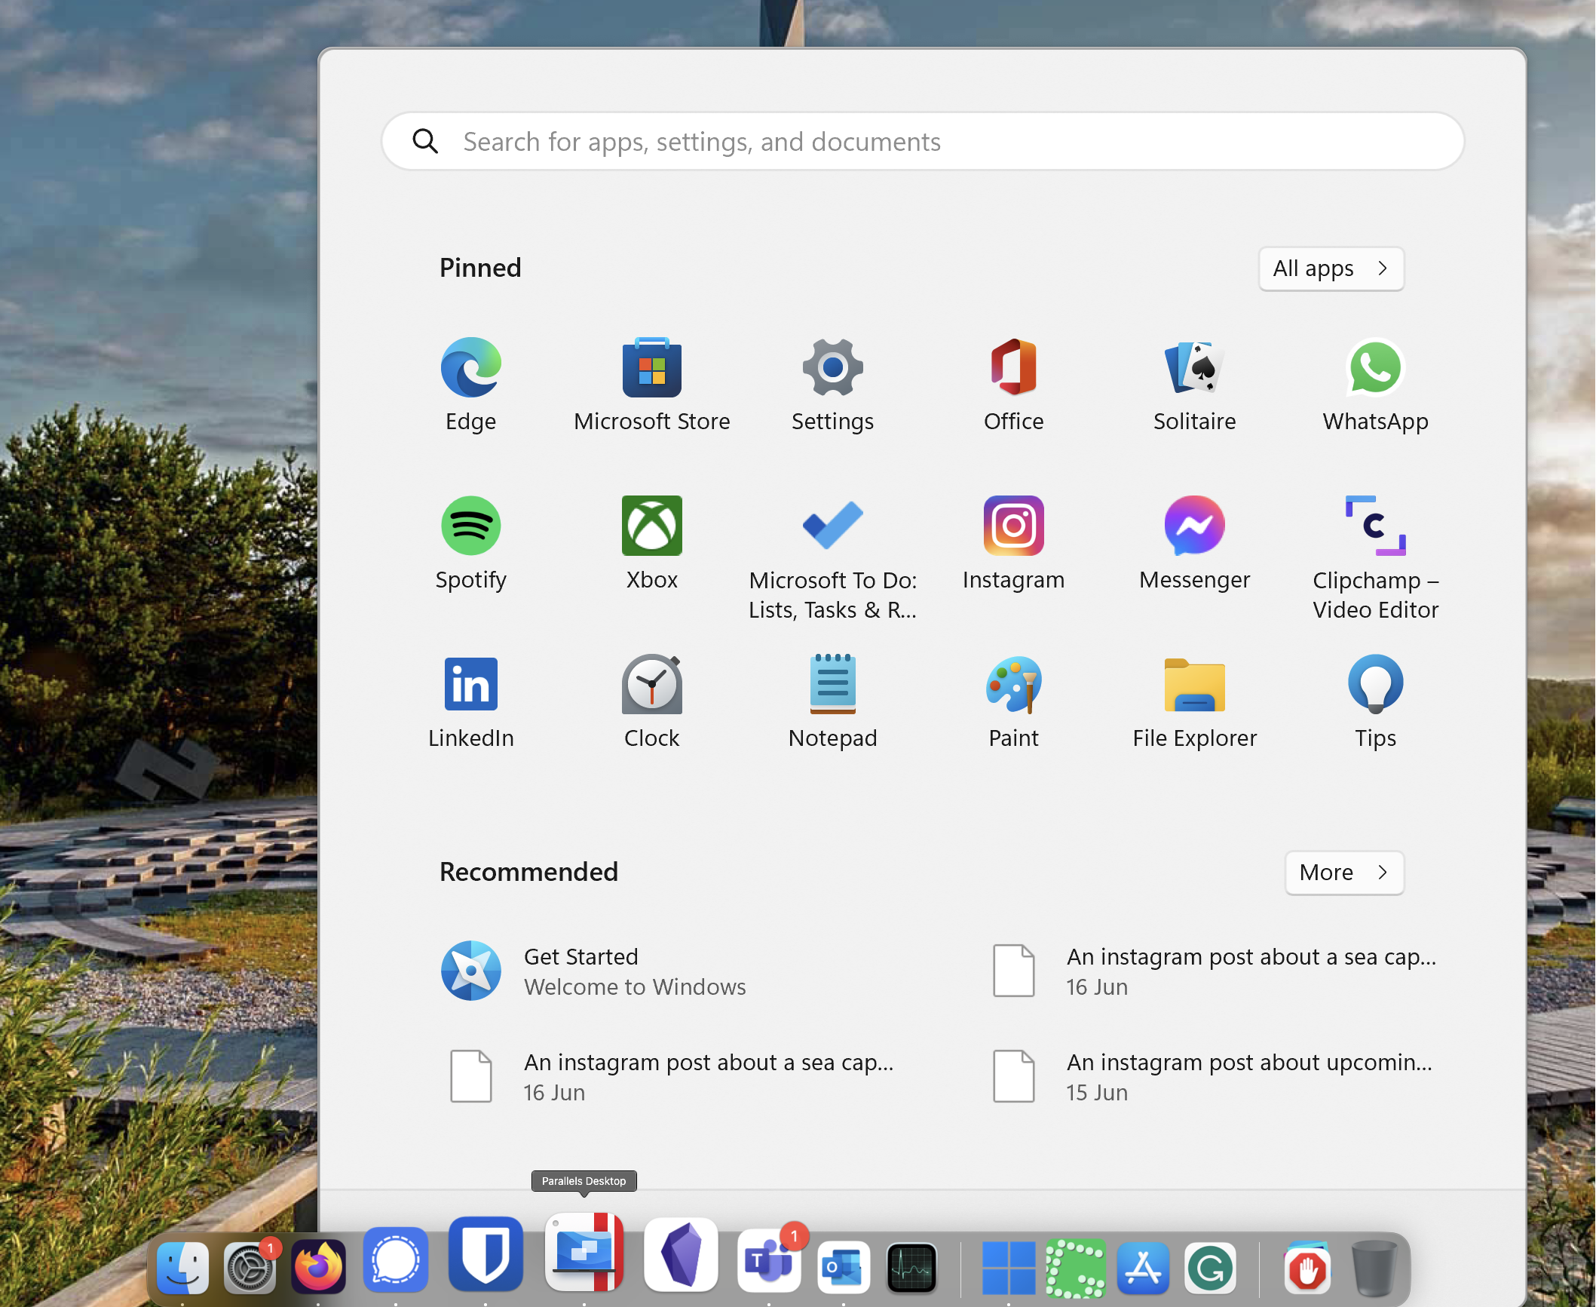Open Microsoft To Do app
This screenshot has width=1596, height=1307.
(833, 558)
